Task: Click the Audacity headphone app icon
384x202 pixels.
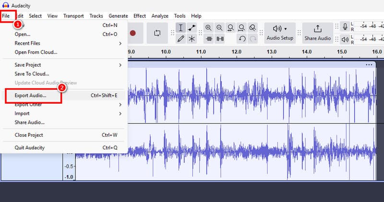Action: (x=6, y=5)
